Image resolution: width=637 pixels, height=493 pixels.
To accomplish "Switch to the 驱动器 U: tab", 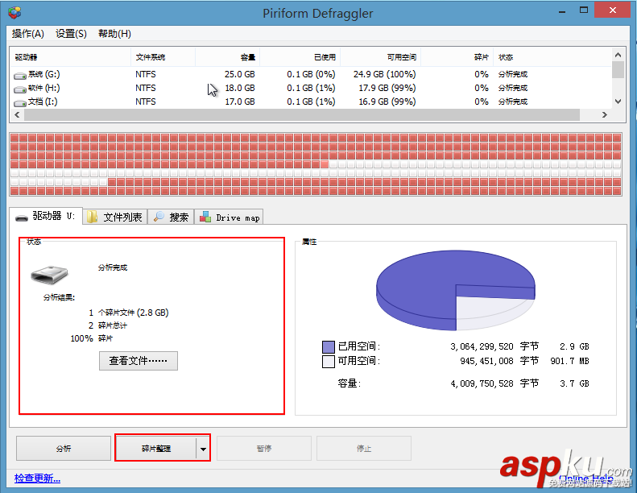I will [45, 216].
